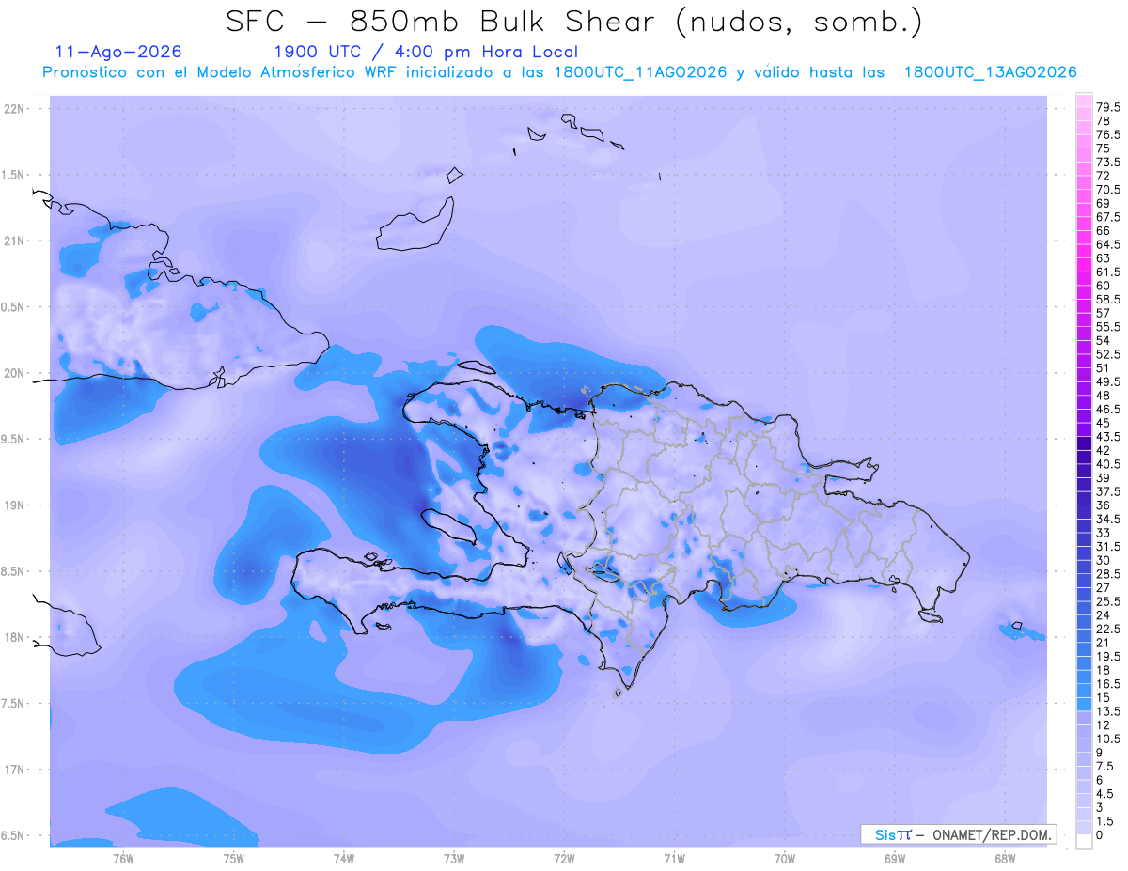Click the 72W longitude axis label
Viewport: 1128px width, 871px height.
(564, 859)
